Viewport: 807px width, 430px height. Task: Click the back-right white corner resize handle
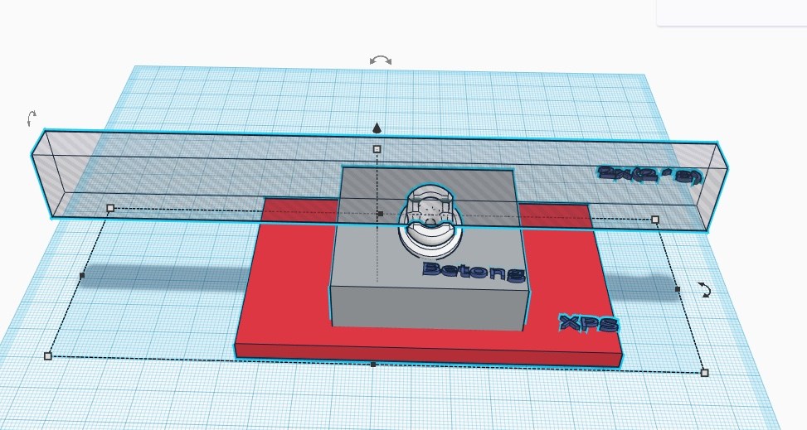click(x=655, y=220)
